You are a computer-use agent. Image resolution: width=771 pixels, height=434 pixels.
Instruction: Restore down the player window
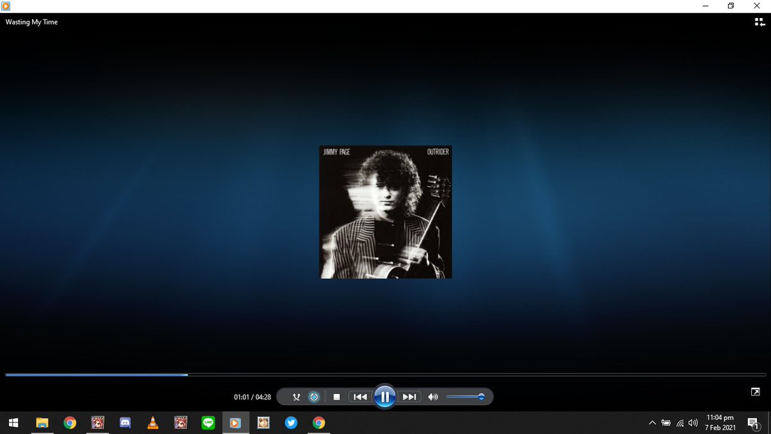(x=731, y=6)
